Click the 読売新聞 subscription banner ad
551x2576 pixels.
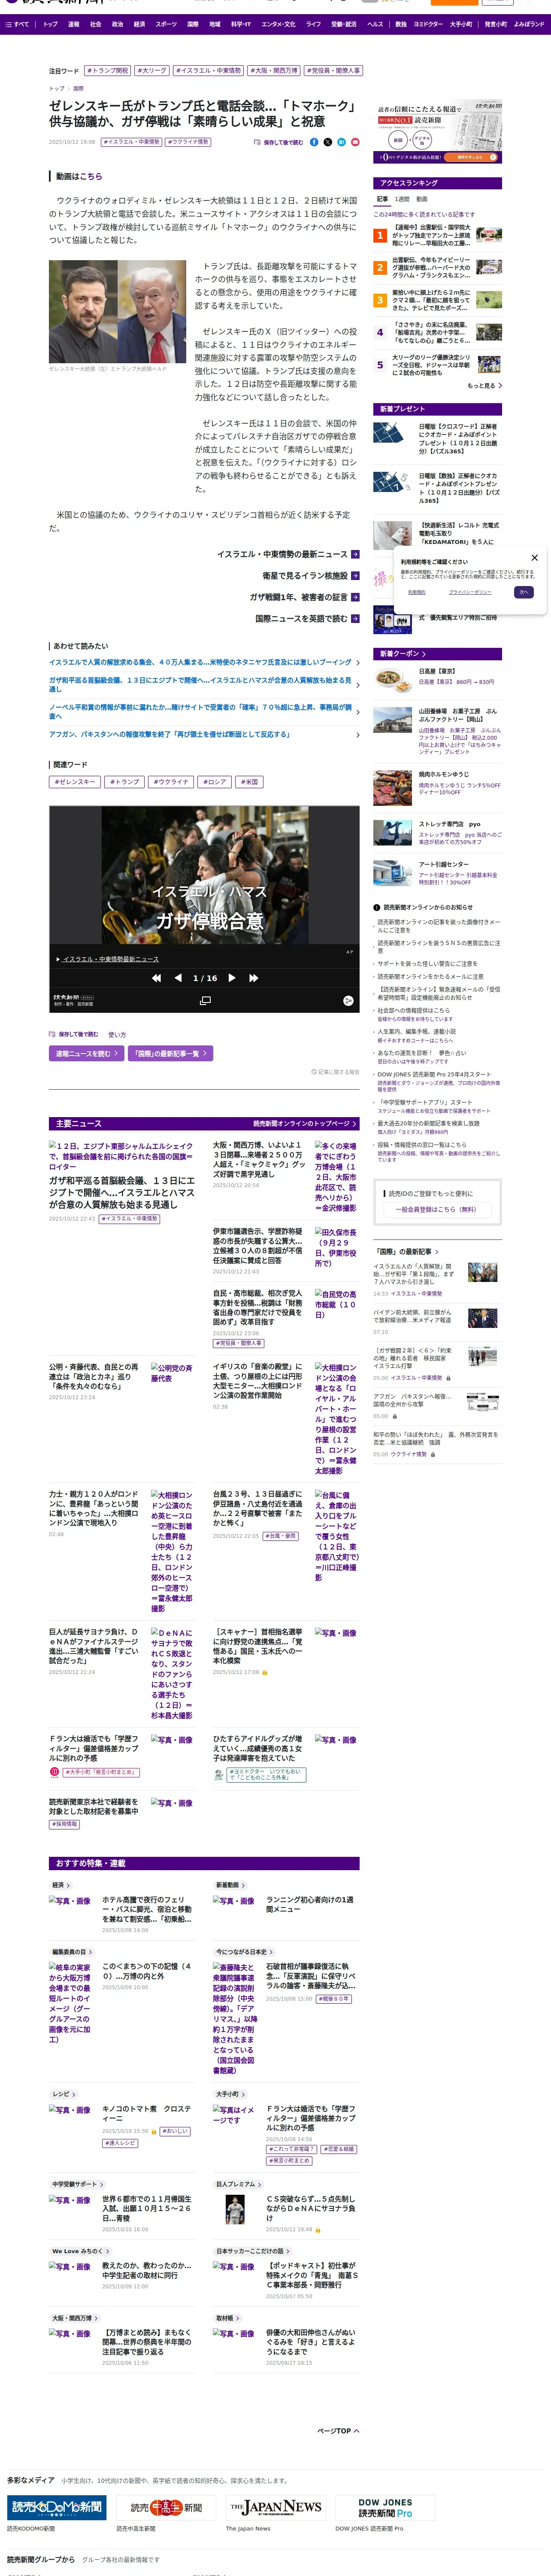pyautogui.click(x=437, y=132)
